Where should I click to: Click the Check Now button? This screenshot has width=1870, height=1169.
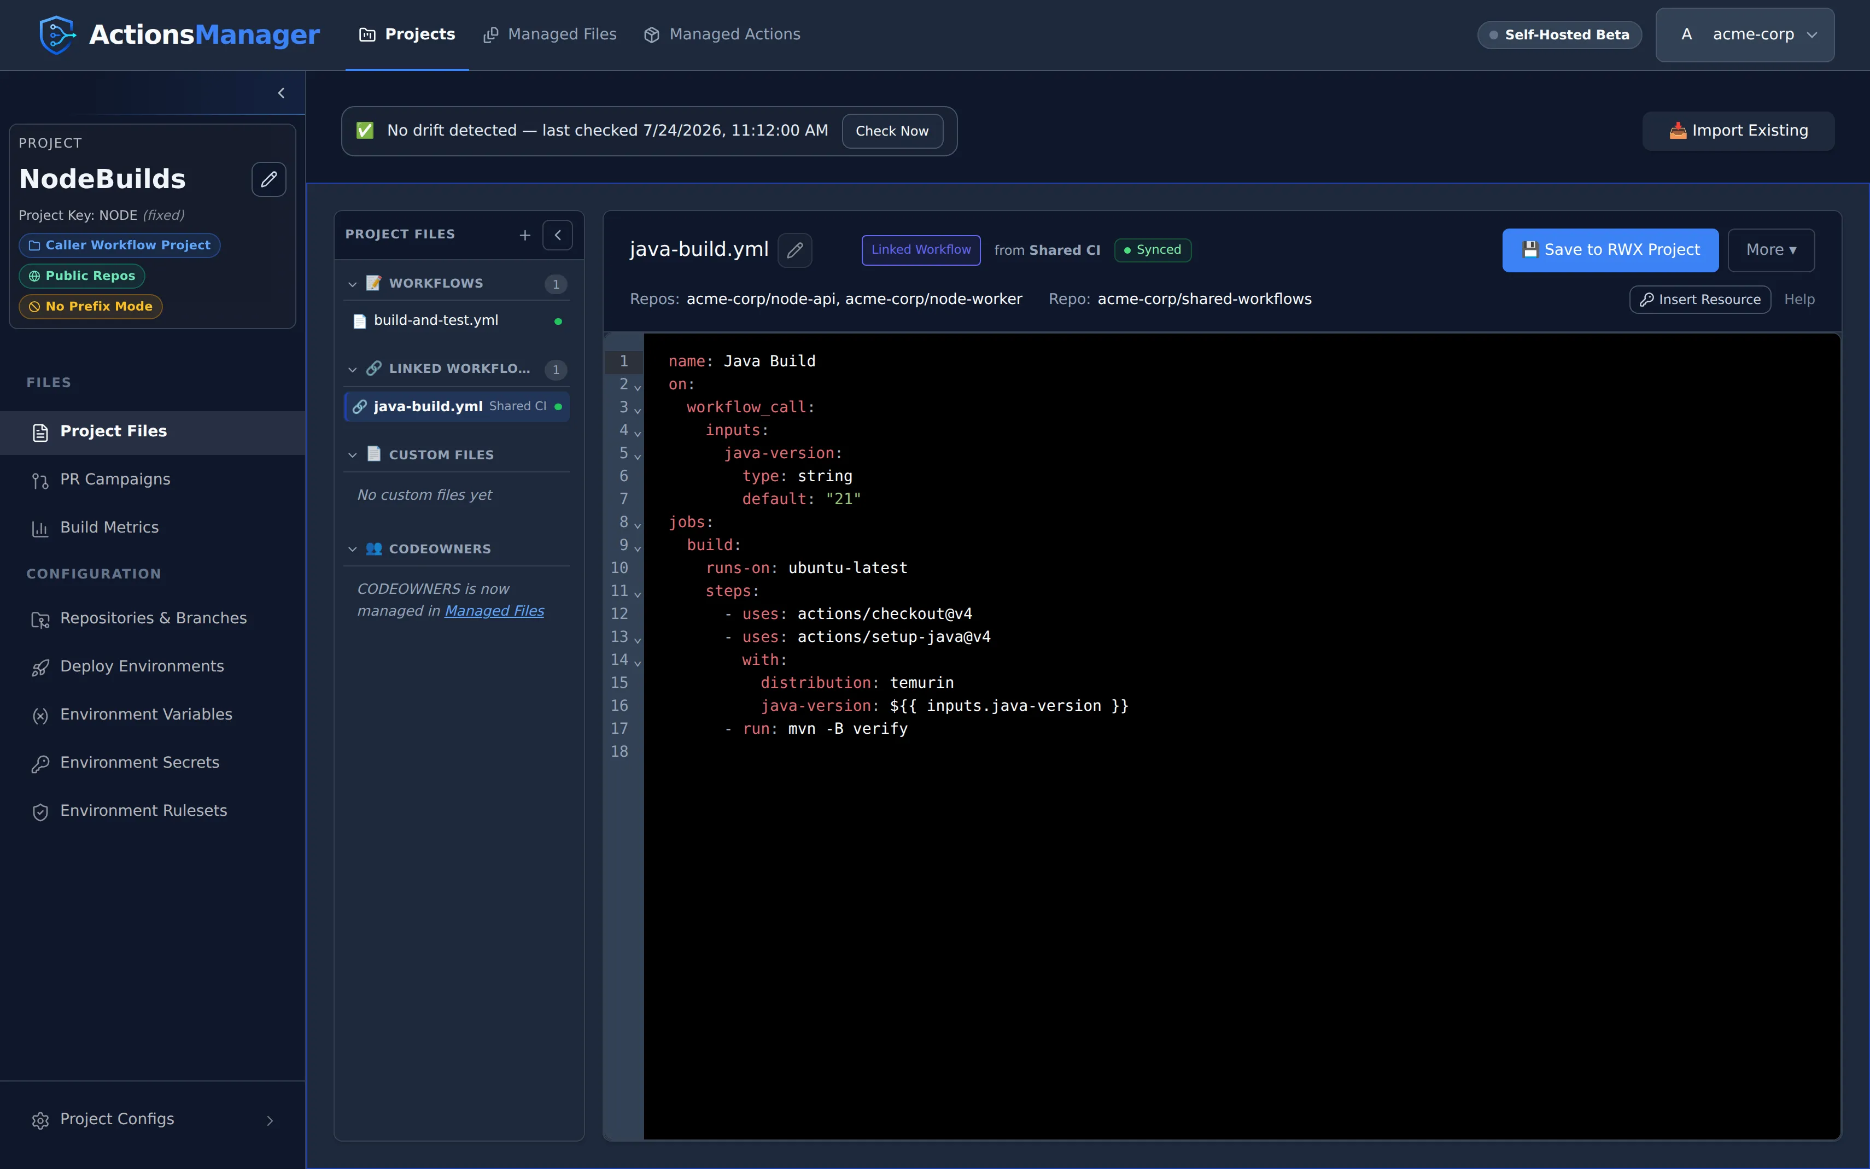[x=892, y=131]
